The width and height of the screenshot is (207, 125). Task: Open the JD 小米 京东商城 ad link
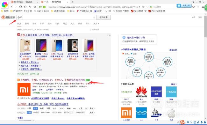[47, 35]
